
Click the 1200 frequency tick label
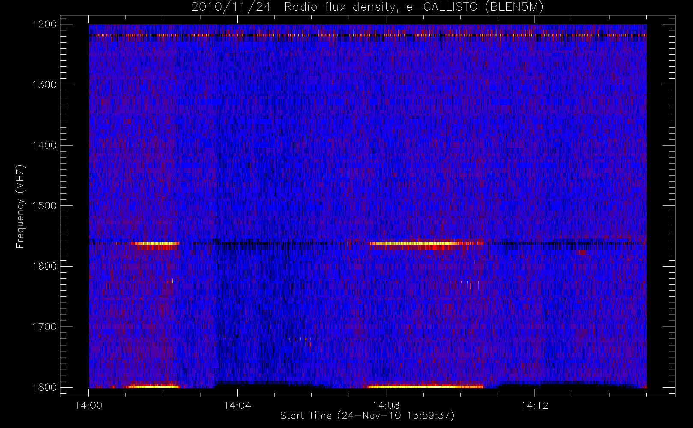(x=45, y=24)
